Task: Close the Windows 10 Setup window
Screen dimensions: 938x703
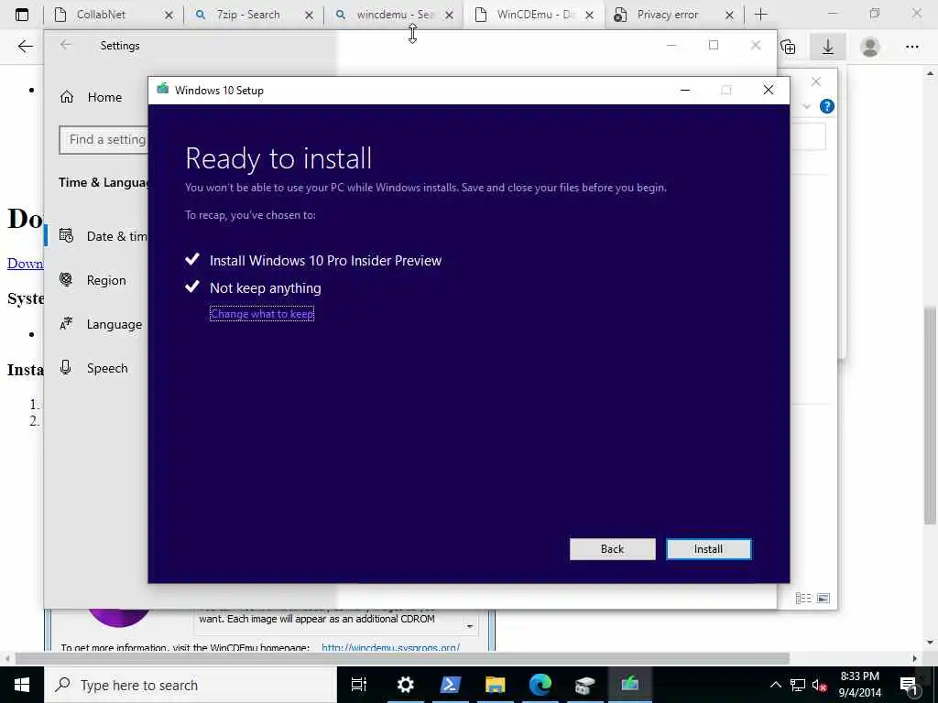Action: point(769,91)
